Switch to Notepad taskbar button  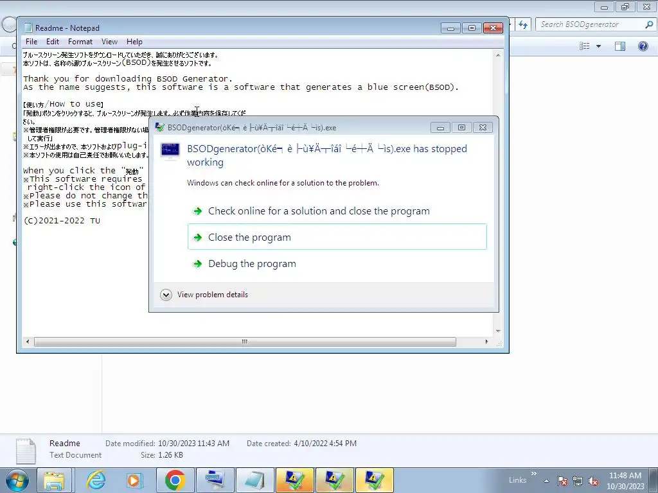click(254, 480)
